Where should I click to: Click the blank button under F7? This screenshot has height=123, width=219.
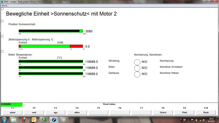[x=142, y=112]
